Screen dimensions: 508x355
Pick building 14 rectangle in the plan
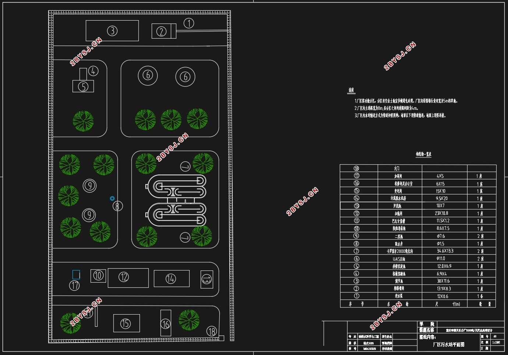coord(172,279)
